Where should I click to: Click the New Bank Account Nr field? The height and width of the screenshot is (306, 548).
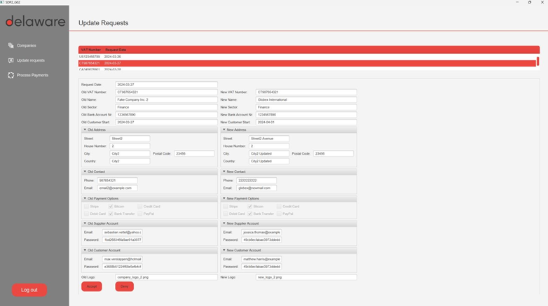(306, 115)
